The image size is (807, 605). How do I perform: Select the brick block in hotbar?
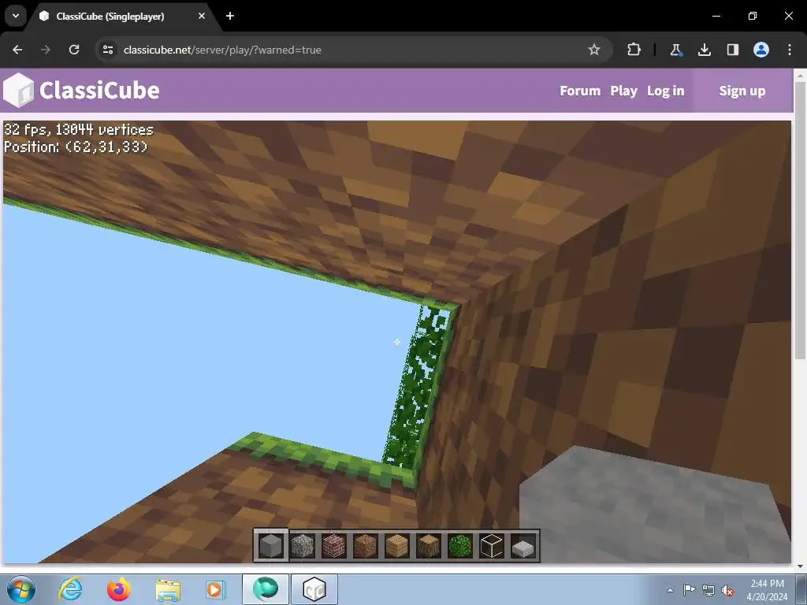click(334, 546)
